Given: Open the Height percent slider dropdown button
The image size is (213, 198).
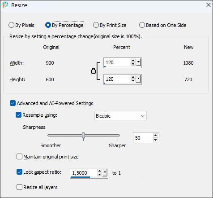Looking at the screenshot, I should click(138, 79).
